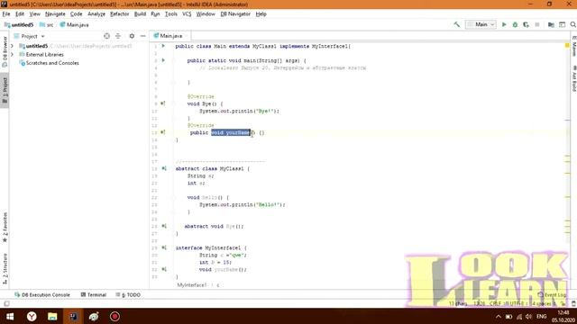Open the Build menu
Viewport: 577px width, 324px height.
coord(140,14)
